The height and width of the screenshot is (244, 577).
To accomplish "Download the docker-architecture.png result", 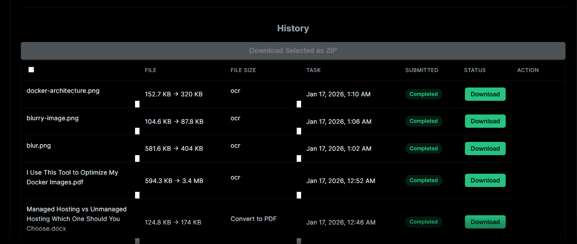I will [485, 94].
